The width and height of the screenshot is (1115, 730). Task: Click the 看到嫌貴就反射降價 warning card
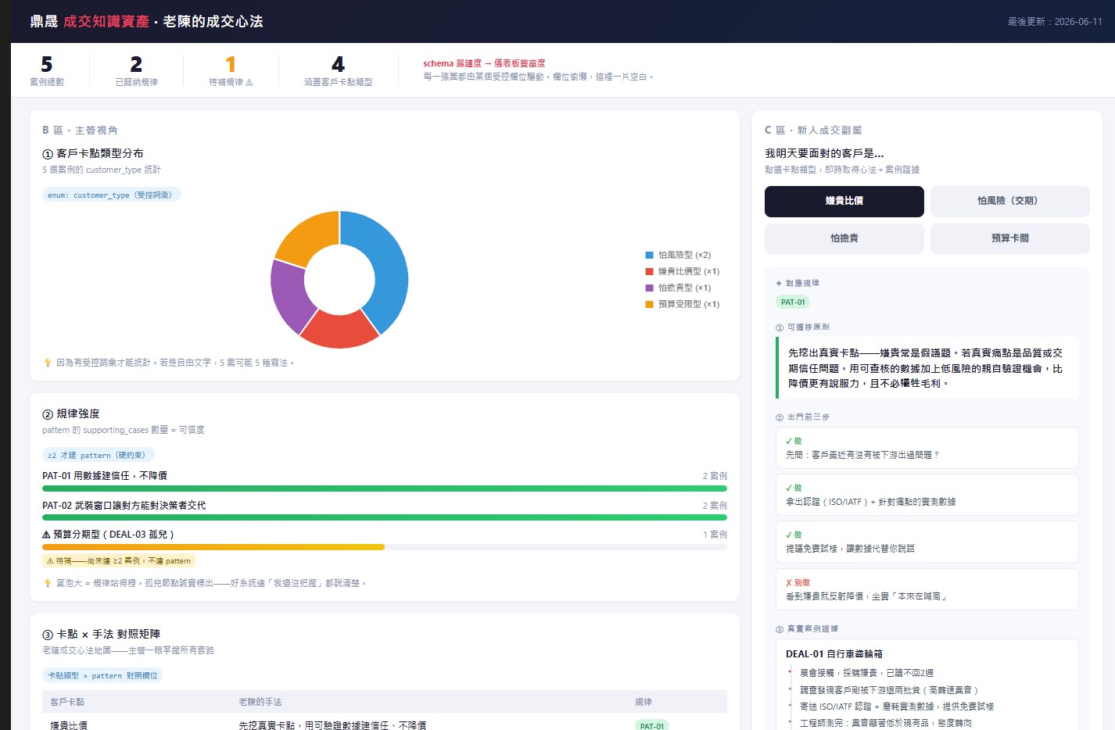pyautogui.click(x=927, y=589)
